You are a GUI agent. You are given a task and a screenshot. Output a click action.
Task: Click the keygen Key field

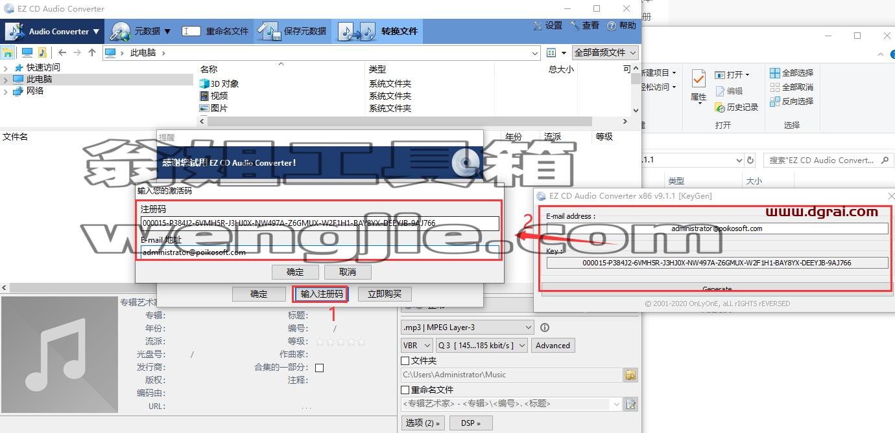coord(717,263)
